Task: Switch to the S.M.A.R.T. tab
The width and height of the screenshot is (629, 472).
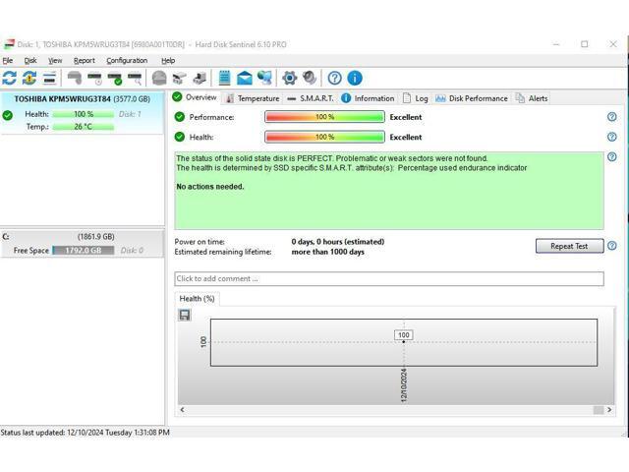Action: 310,98
